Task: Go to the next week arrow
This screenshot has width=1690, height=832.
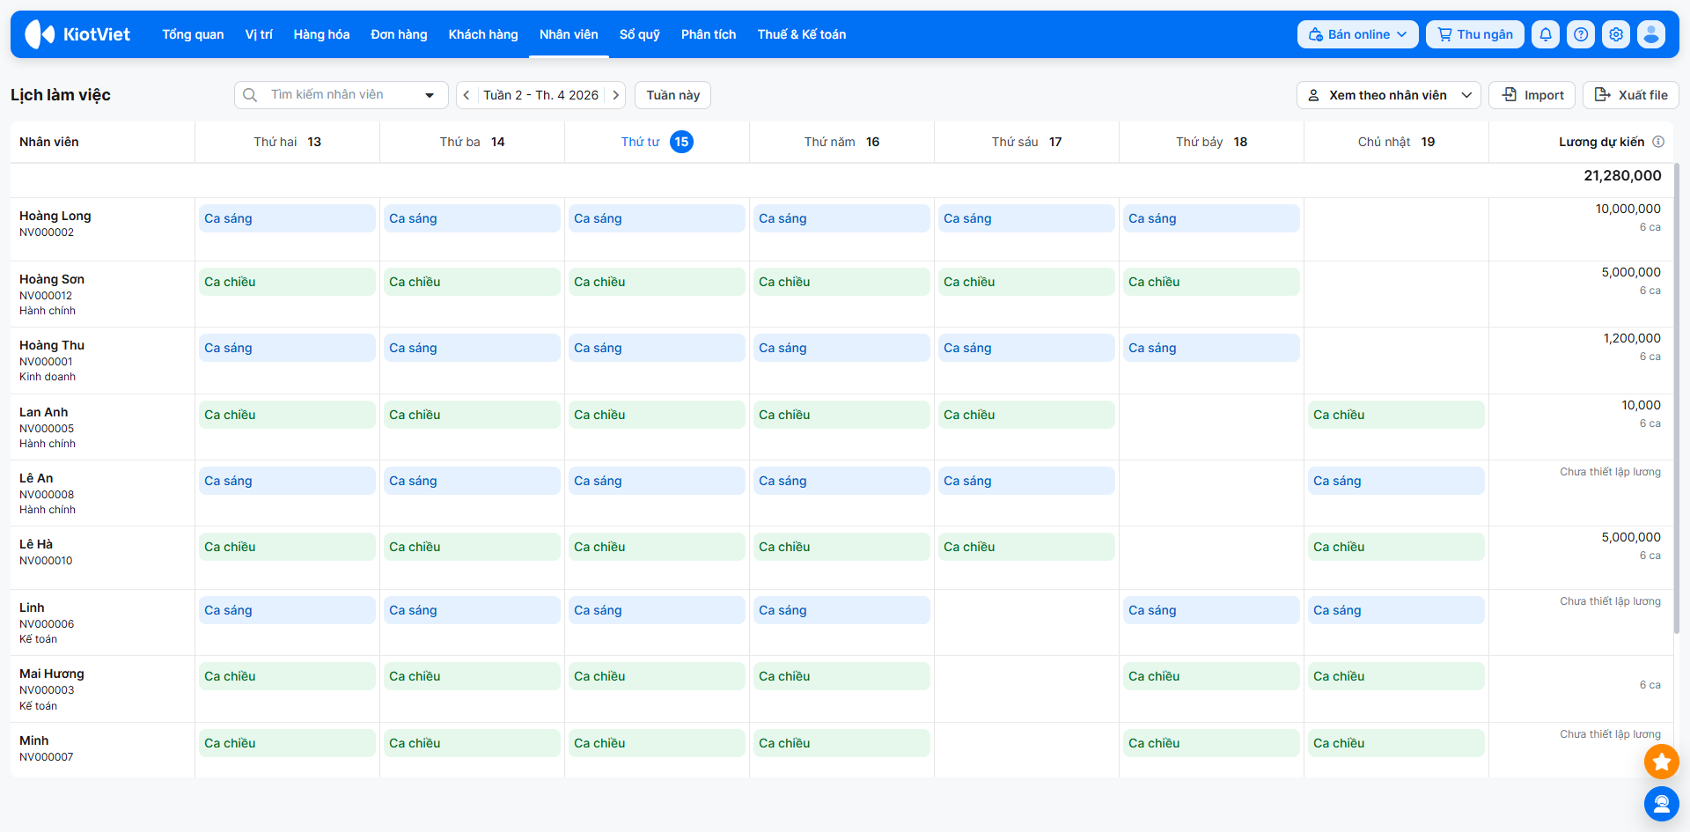Action: click(616, 95)
